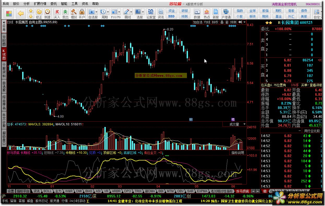
Task: Select the 个股资料 side tab
Action: (x=4, y=70)
